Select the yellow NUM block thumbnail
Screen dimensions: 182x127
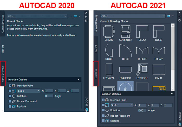(159, 89)
